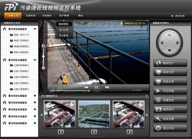192x139 pixels.
Task: Pan camera right using the direction pad arrow
Action: pos(178,43)
